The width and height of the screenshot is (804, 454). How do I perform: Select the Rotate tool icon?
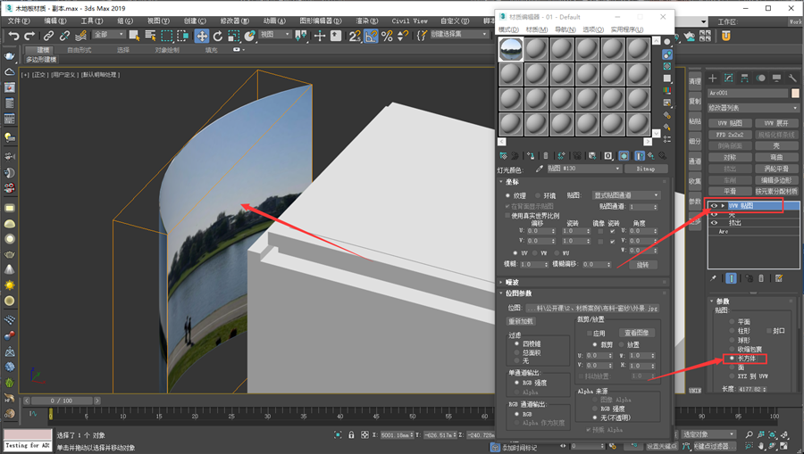(x=218, y=36)
